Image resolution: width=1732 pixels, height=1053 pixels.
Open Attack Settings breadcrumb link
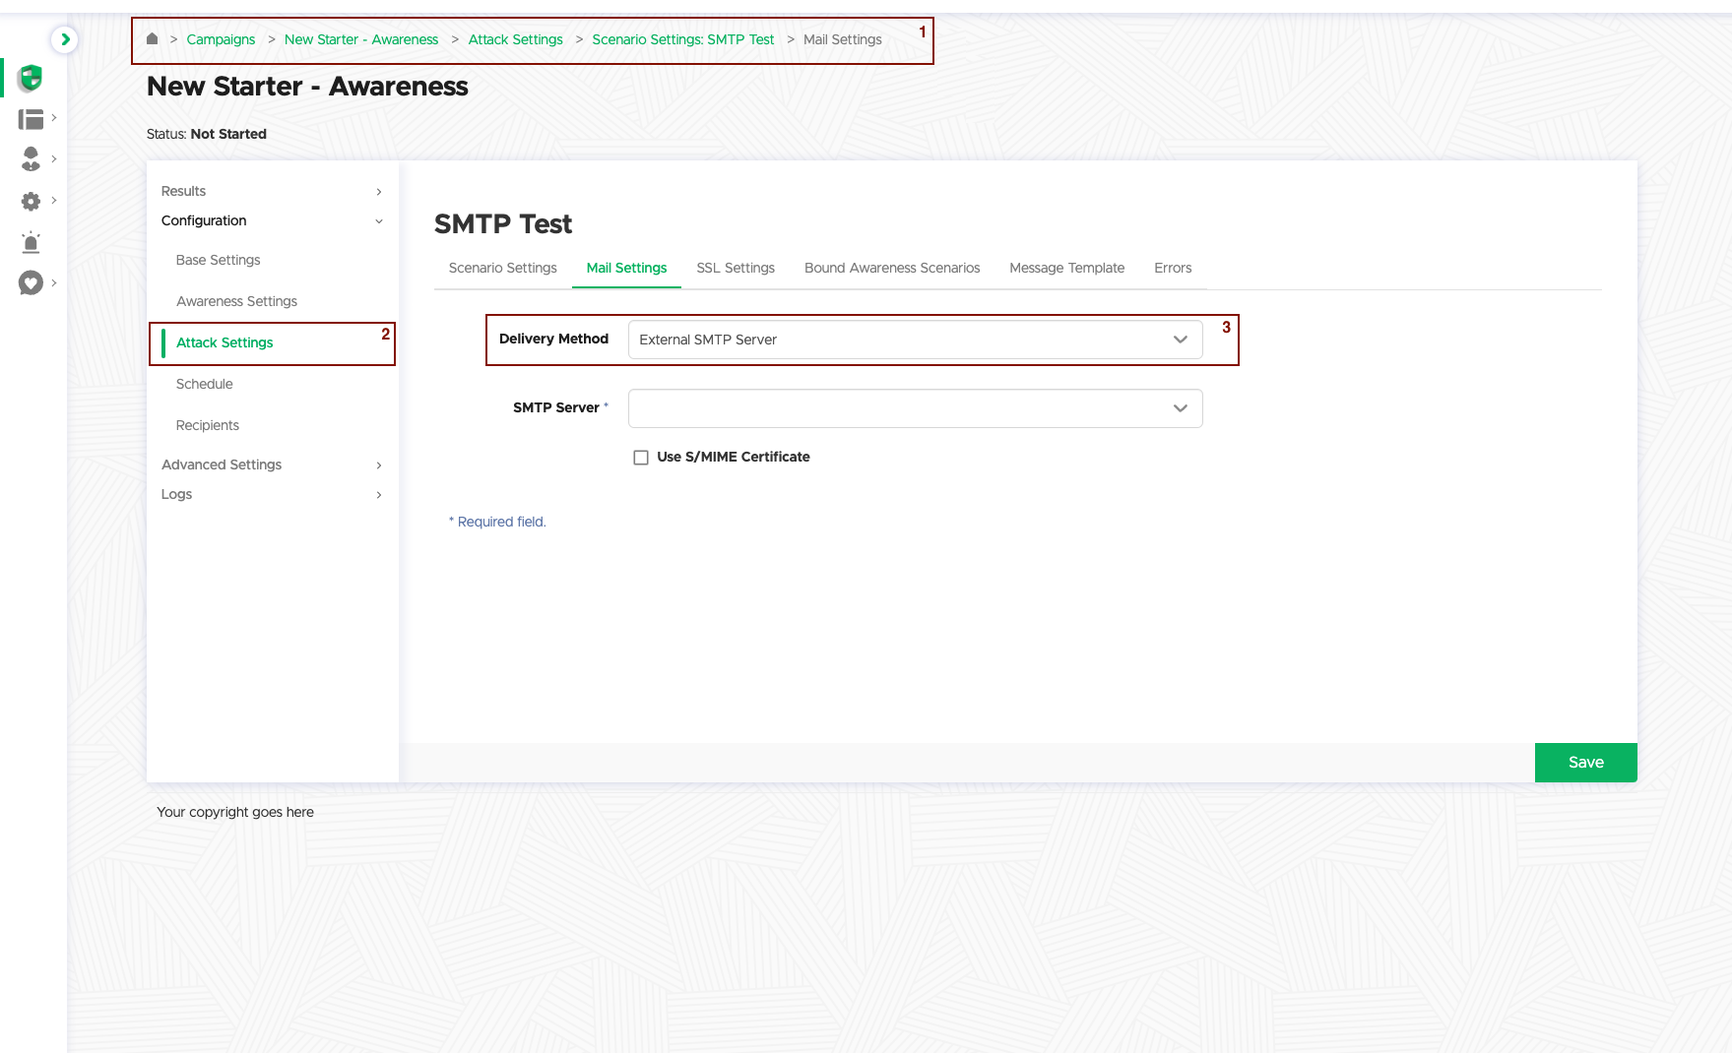pyautogui.click(x=515, y=39)
